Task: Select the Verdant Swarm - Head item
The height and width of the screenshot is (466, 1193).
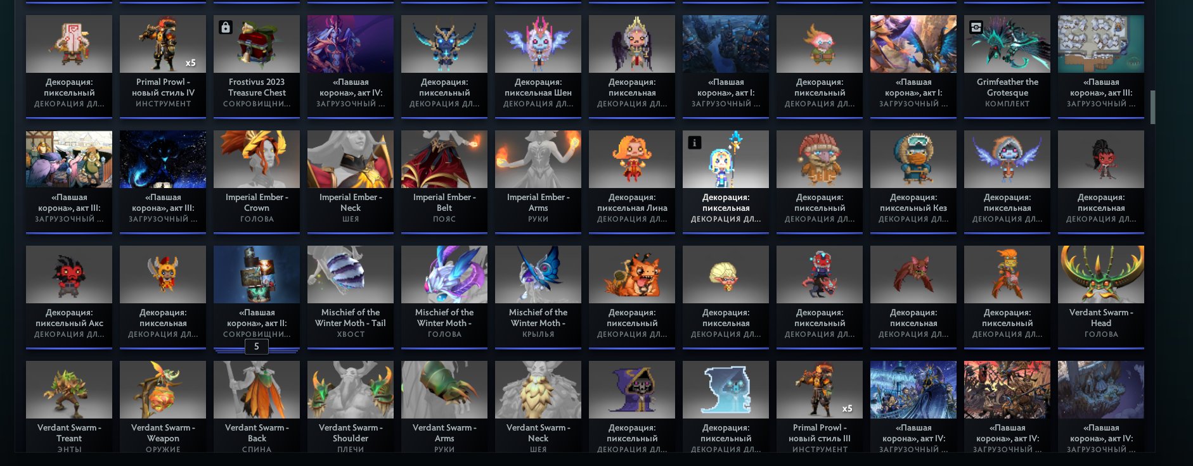Action: [1101, 297]
